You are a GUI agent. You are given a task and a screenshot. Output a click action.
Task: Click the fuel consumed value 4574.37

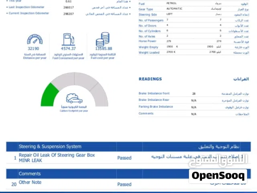click(68, 49)
